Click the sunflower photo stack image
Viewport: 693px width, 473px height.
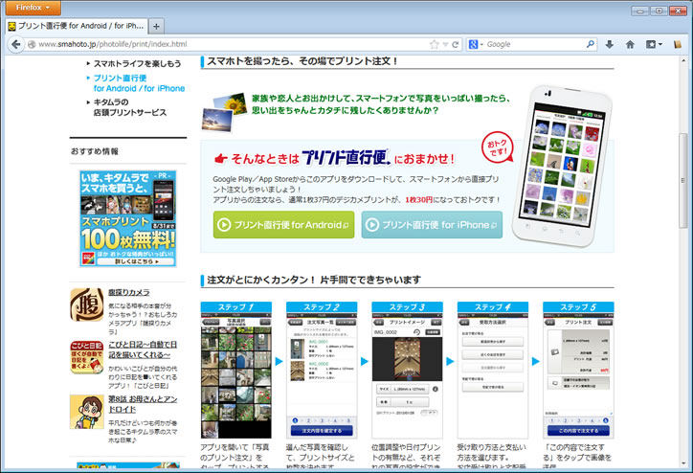tap(224, 112)
